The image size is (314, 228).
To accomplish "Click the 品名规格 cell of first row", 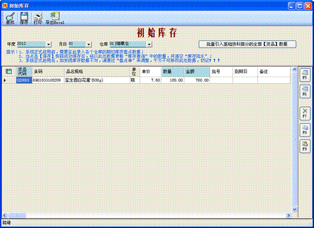I will click(97, 80).
